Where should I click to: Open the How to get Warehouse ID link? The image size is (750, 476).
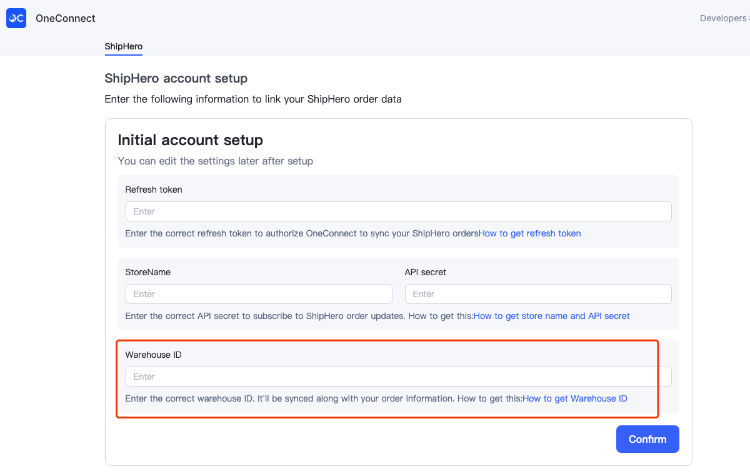575,398
